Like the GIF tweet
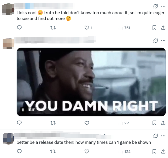 pyautogui.click(x=87, y=123)
